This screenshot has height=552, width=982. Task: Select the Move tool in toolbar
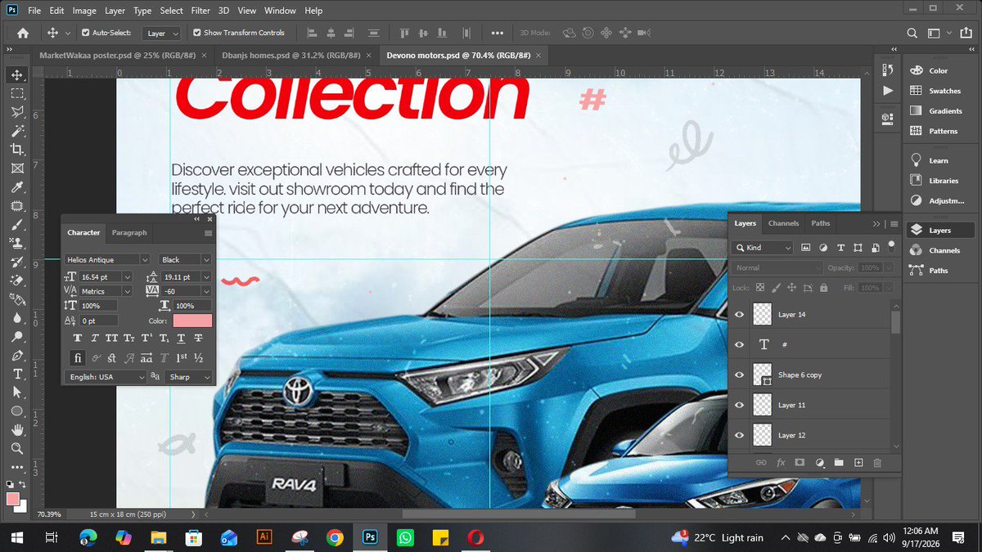click(x=17, y=74)
